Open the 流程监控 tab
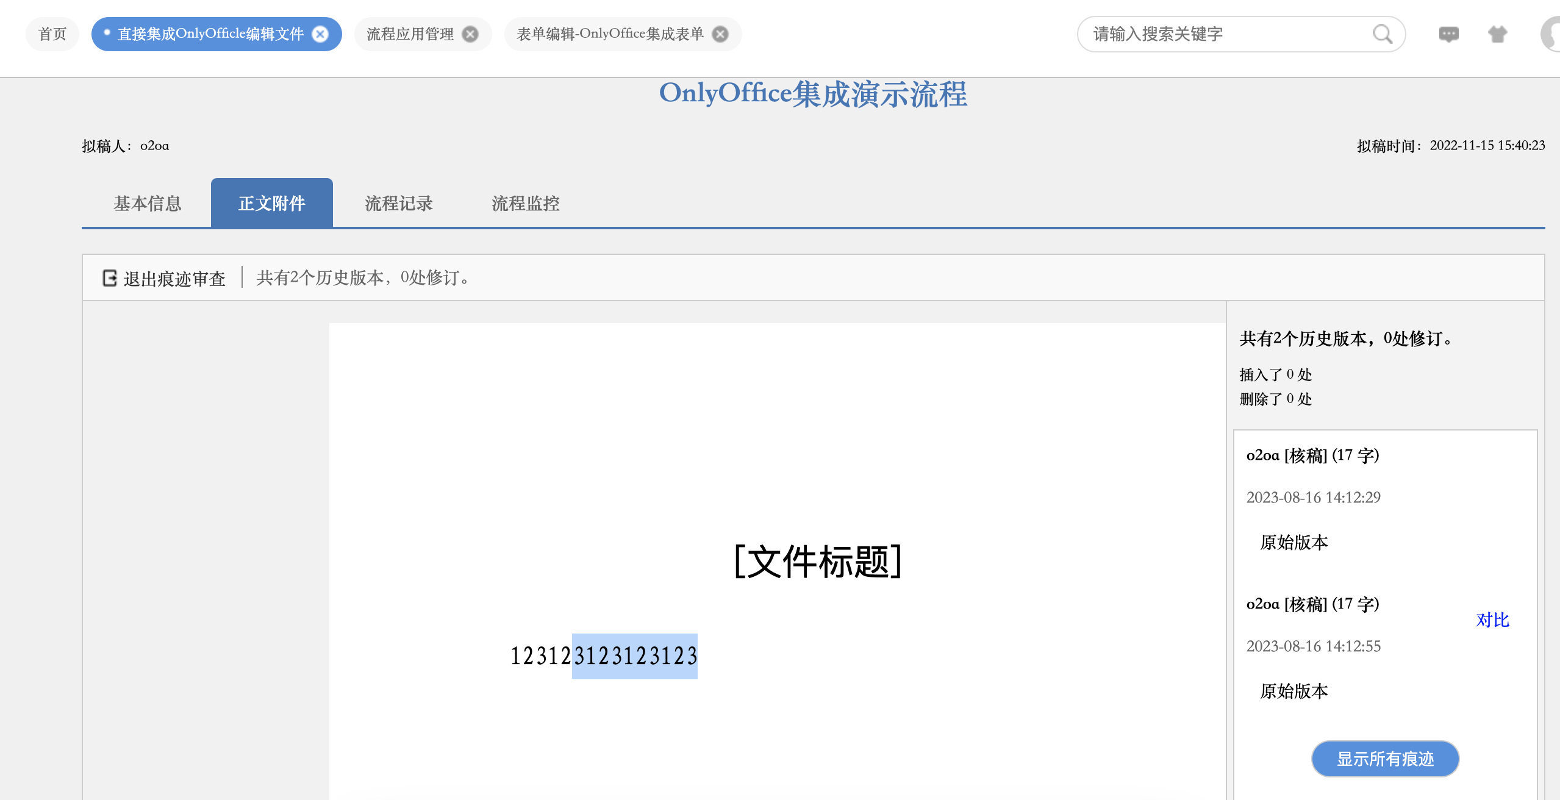Viewport: 1560px width, 800px height. coord(525,203)
